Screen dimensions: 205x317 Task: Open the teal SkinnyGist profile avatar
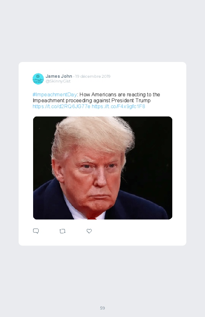pyautogui.click(x=38, y=79)
